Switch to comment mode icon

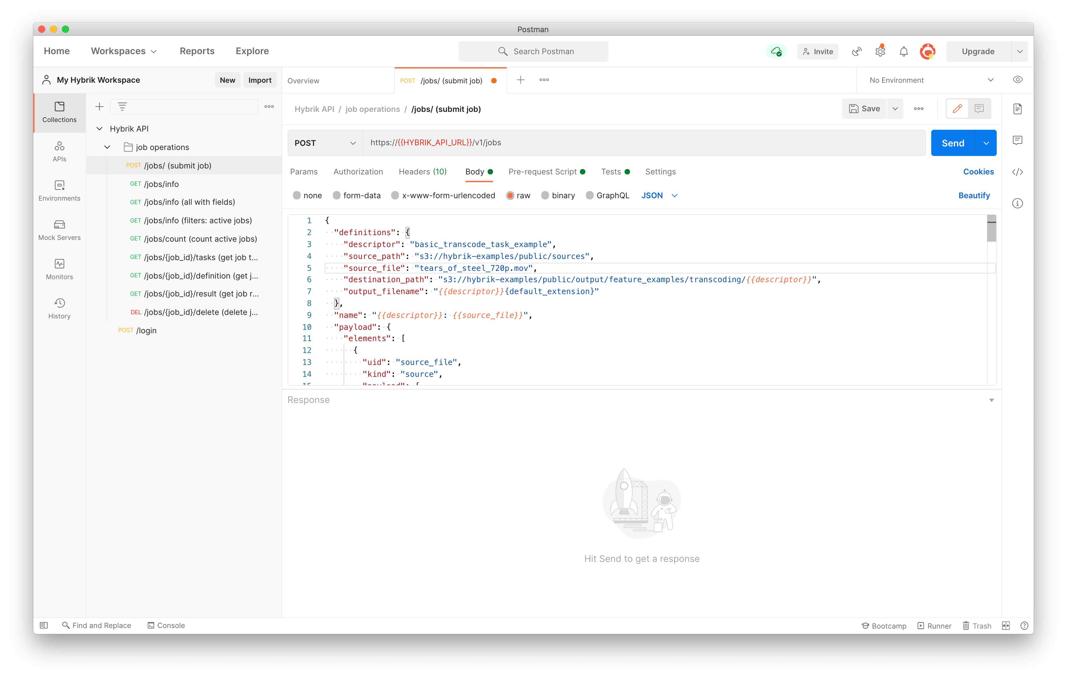[x=979, y=109]
